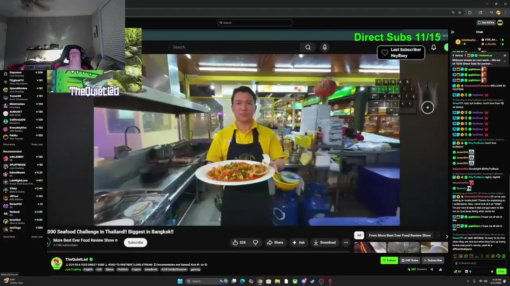Click the dislike thumbs-down on the video
Image resolution: width=510 pixels, height=286 pixels.
(255, 242)
